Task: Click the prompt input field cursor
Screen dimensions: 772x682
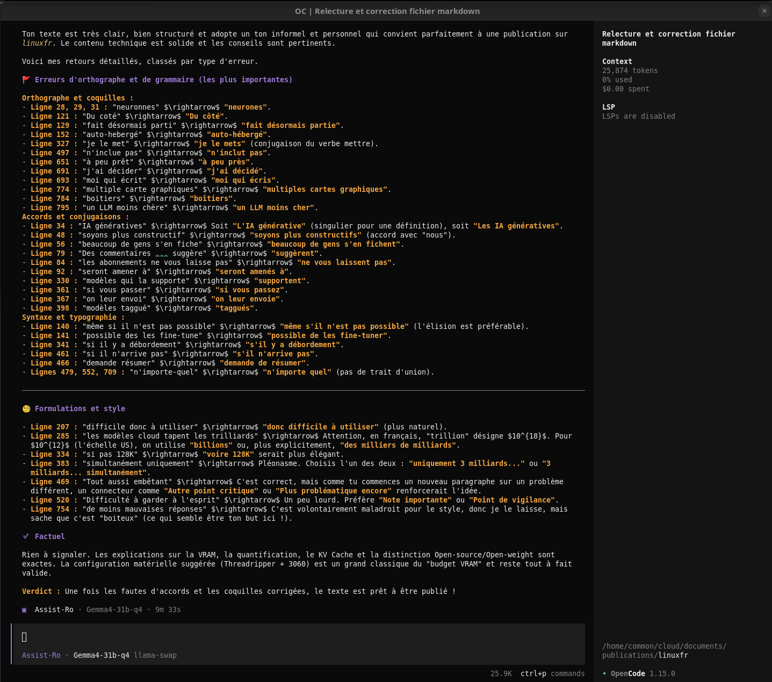Action: pos(24,637)
